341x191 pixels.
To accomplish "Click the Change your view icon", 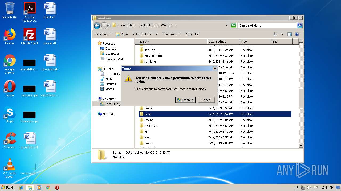I will [276, 34].
